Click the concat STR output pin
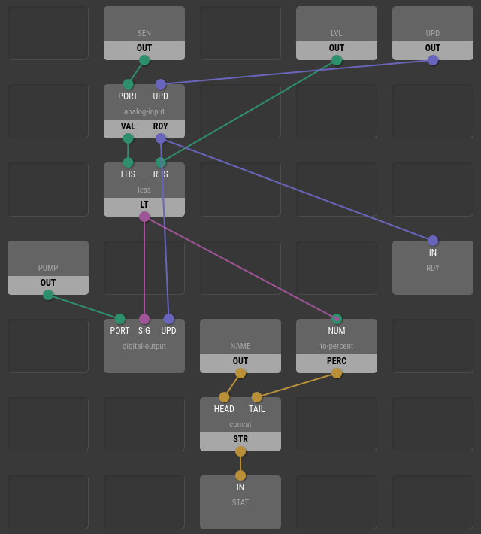The width and height of the screenshot is (481, 534). pyautogui.click(x=240, y=451)
